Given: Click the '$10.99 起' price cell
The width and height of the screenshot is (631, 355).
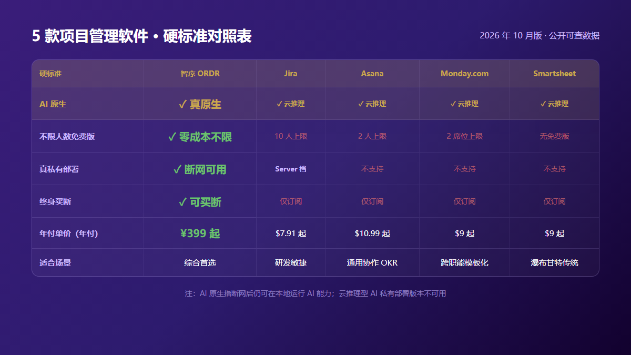Looking at the screenshot, I should coord(372,234).
